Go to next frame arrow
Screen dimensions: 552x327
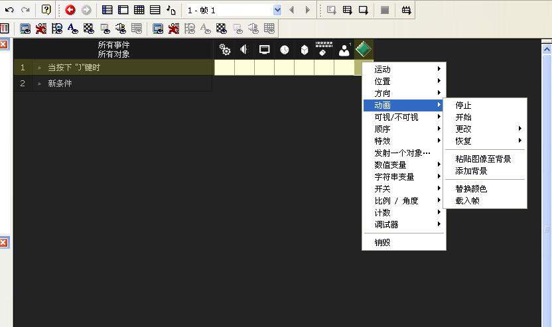click(307, 10)
